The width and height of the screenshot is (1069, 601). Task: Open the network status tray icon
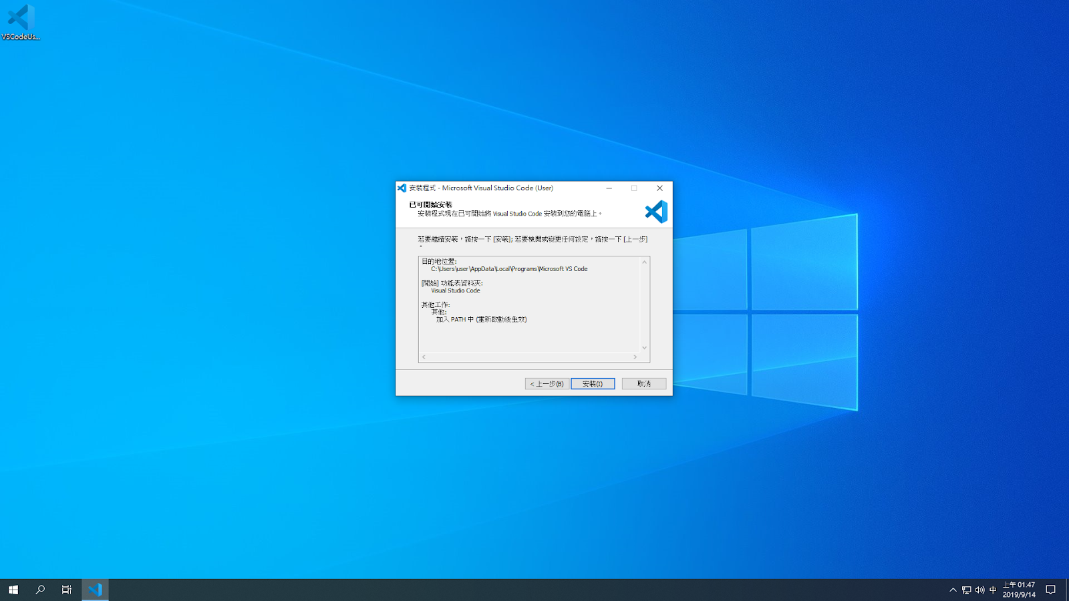pos(966,590)
